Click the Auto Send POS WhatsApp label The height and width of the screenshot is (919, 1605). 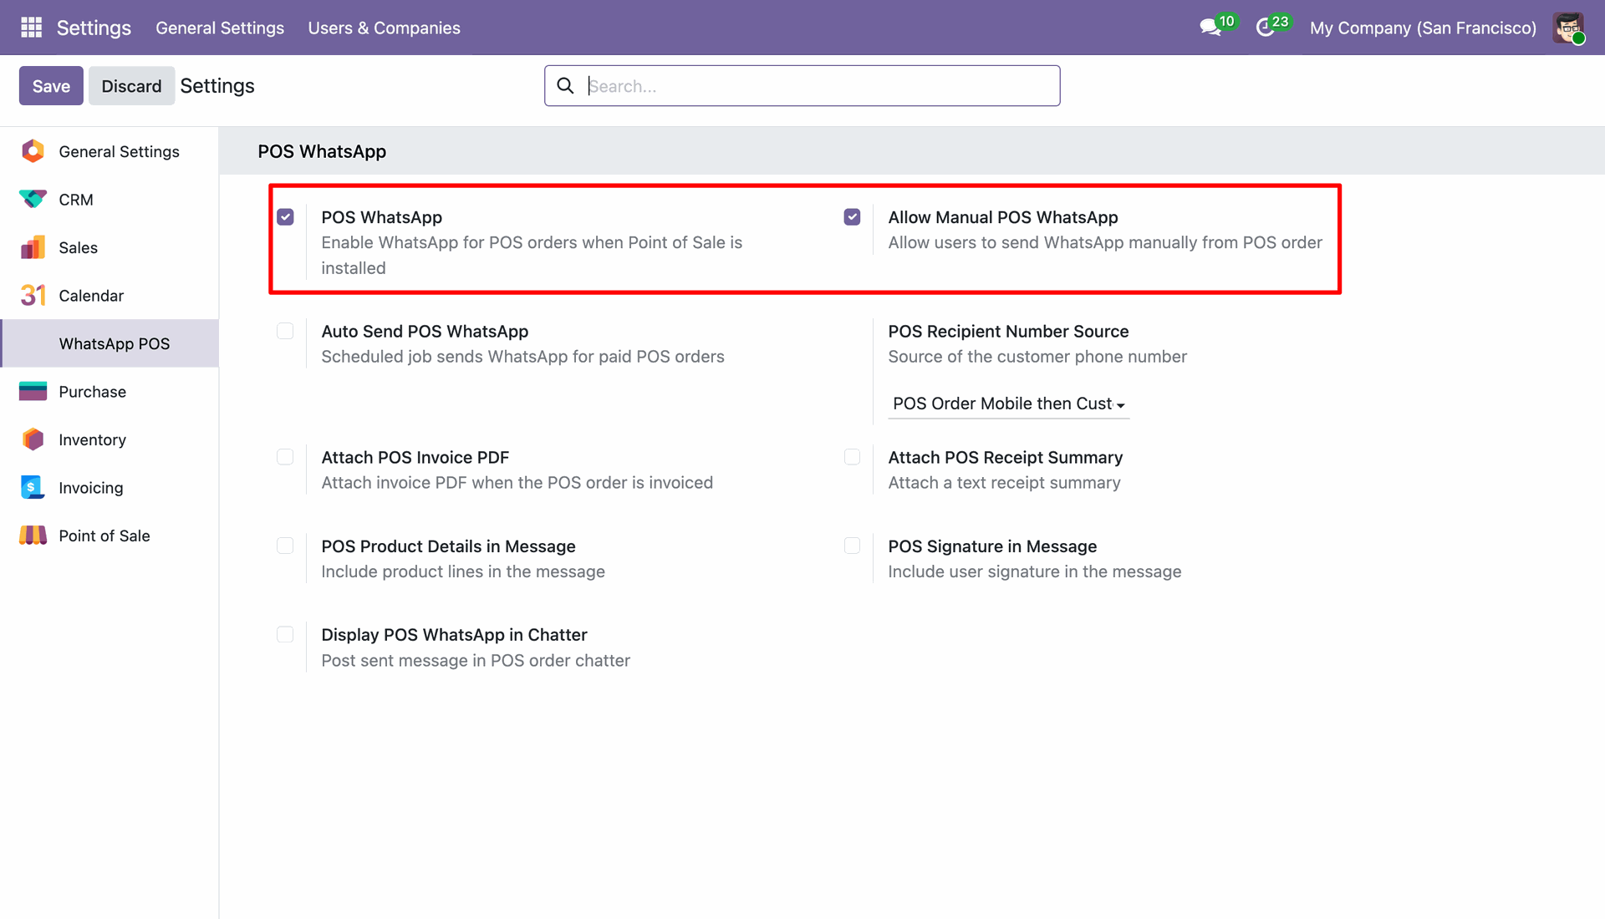(425, 331)
